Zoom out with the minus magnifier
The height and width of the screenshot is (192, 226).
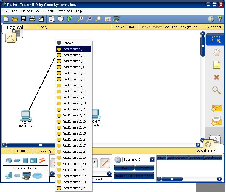98,19
